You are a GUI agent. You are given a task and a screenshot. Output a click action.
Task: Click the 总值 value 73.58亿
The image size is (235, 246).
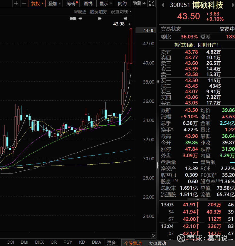(x=226, y=188)
